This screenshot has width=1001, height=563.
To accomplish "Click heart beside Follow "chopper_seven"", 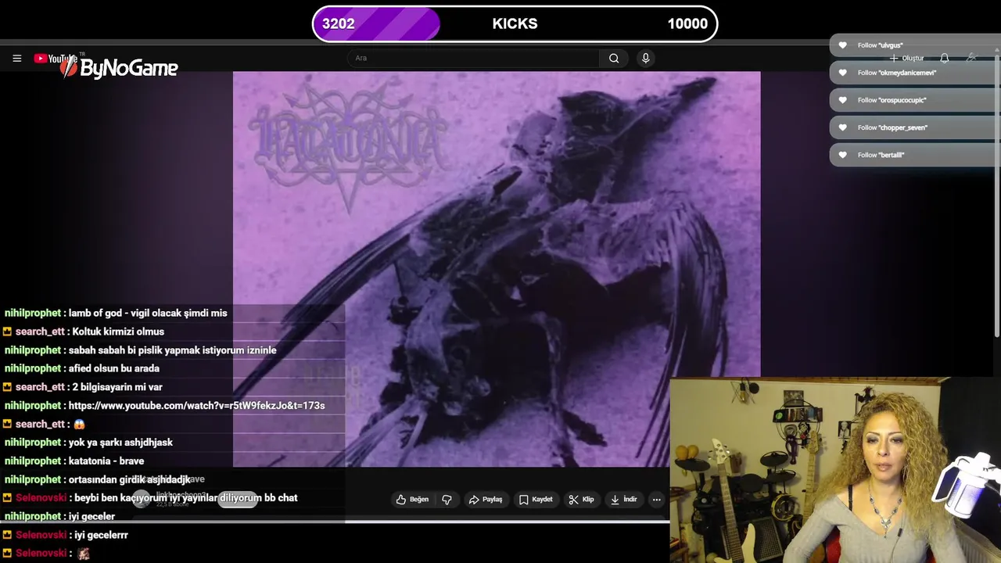I will point(842,127).
